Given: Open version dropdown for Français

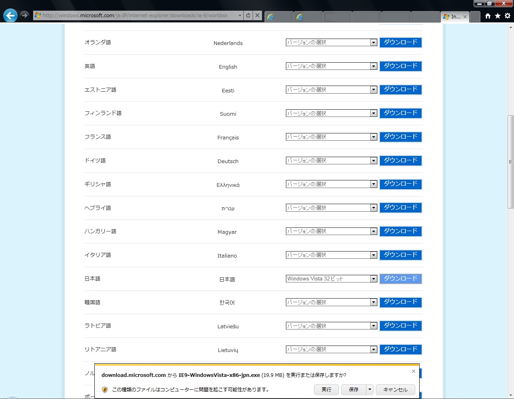Looking at the screenshot, I should pyautogui.click(x=332, y=137).
